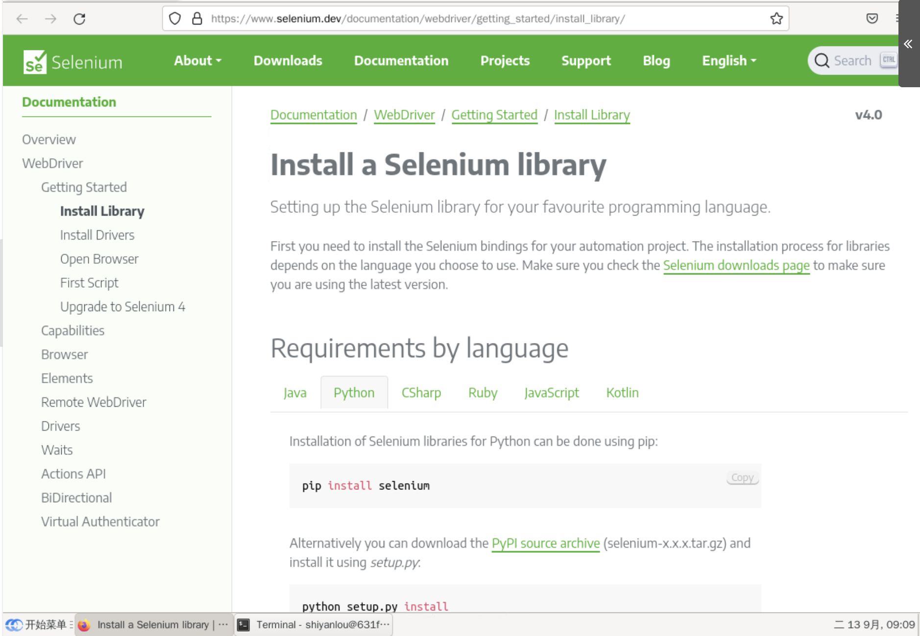Screen dimensions: 920x636
Task: View site security via padlock icon
Action: tap(197, 19)
